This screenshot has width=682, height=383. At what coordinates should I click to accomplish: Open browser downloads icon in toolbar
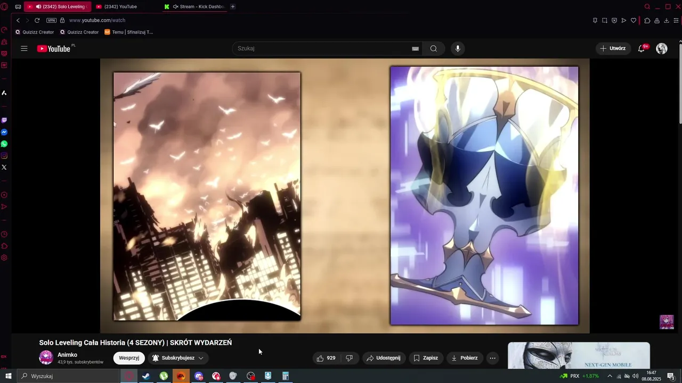[x=667, y=20]
